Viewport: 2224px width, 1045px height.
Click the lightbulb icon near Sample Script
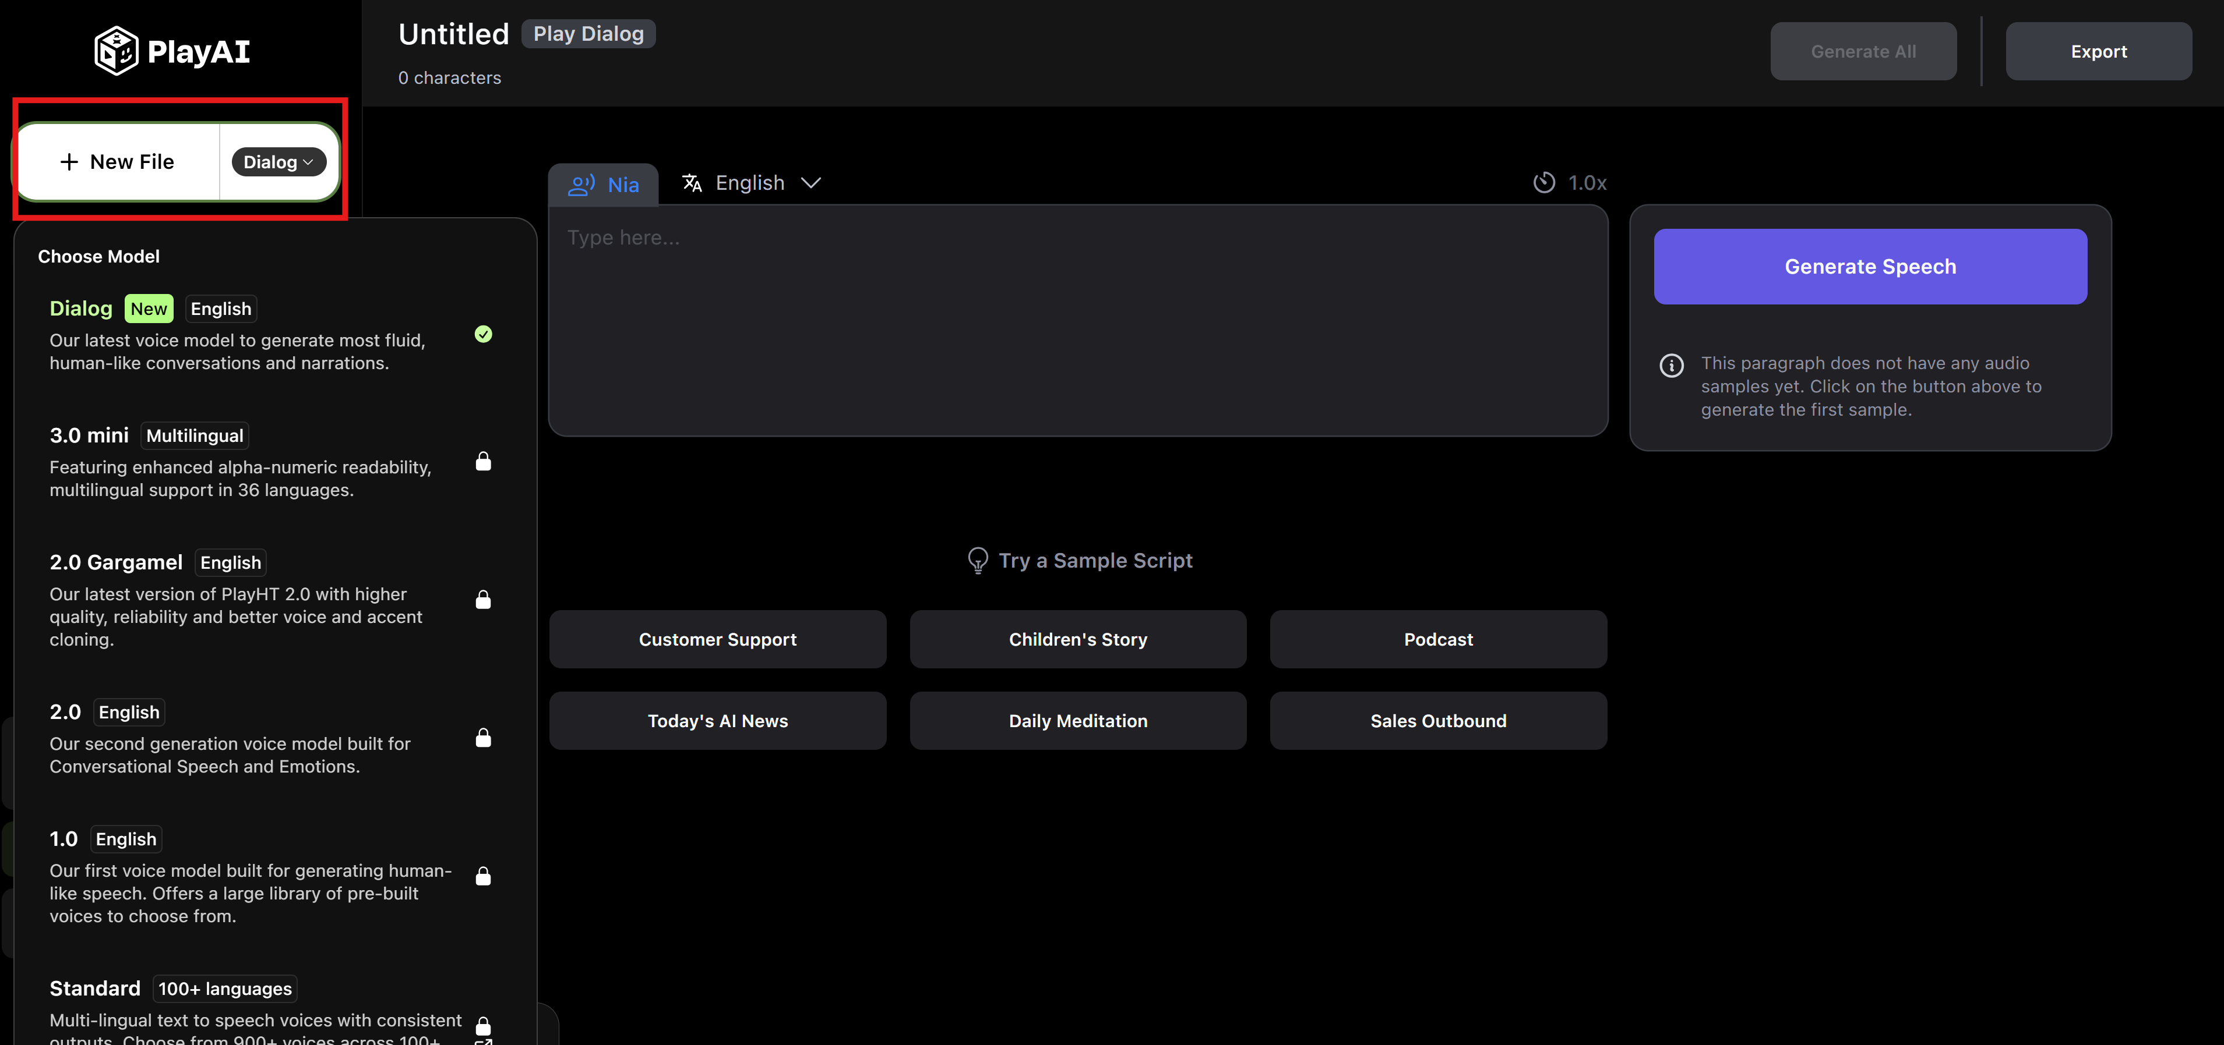click(x=977, y=561)
